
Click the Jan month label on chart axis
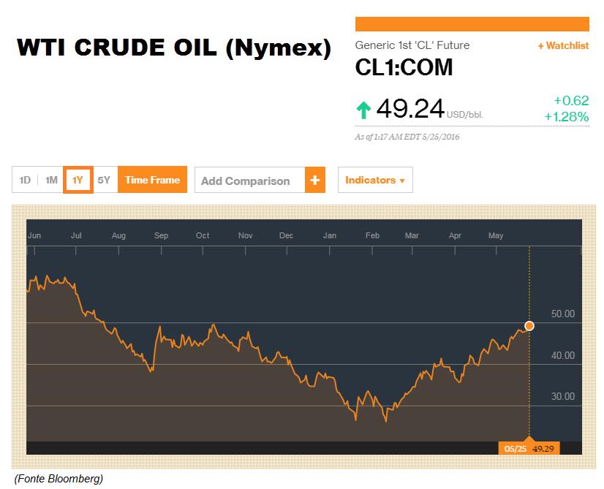(x=329, y=235)
